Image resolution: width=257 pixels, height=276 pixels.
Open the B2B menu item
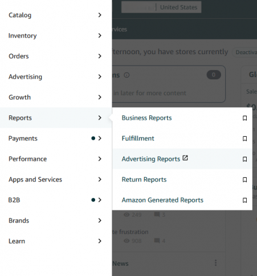[x=56, y=200]
